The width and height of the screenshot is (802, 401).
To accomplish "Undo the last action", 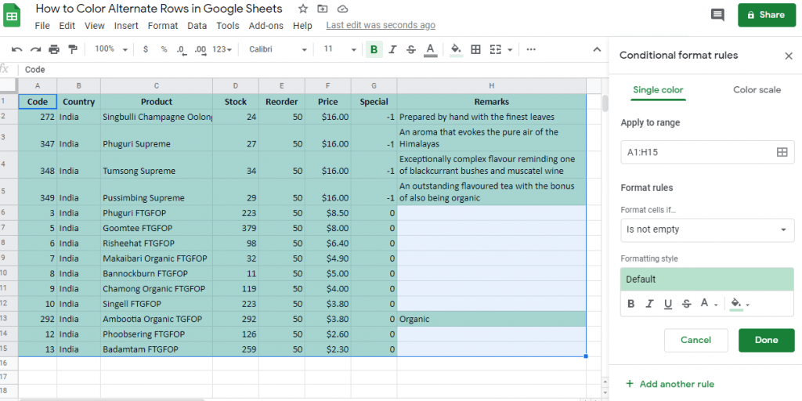I will (x=17, y=49).
